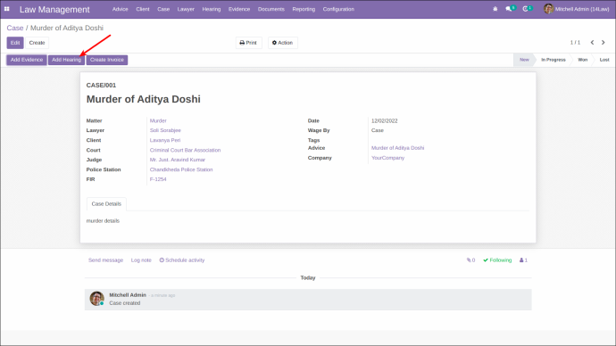Go to previous record arrow
616x346 pixels.
pos(592,43)
